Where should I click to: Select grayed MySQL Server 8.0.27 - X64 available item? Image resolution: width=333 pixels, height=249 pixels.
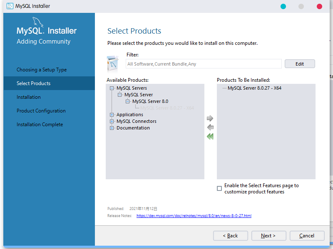[167, 108]
